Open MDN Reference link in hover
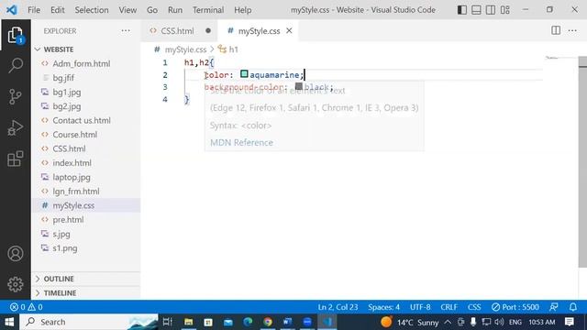587x330 pixels. coord(241,143)
